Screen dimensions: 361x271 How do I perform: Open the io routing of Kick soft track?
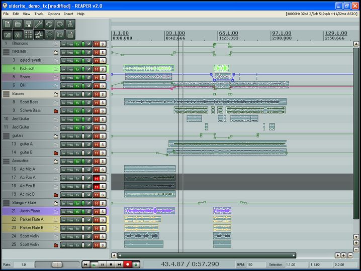[63, 69]
